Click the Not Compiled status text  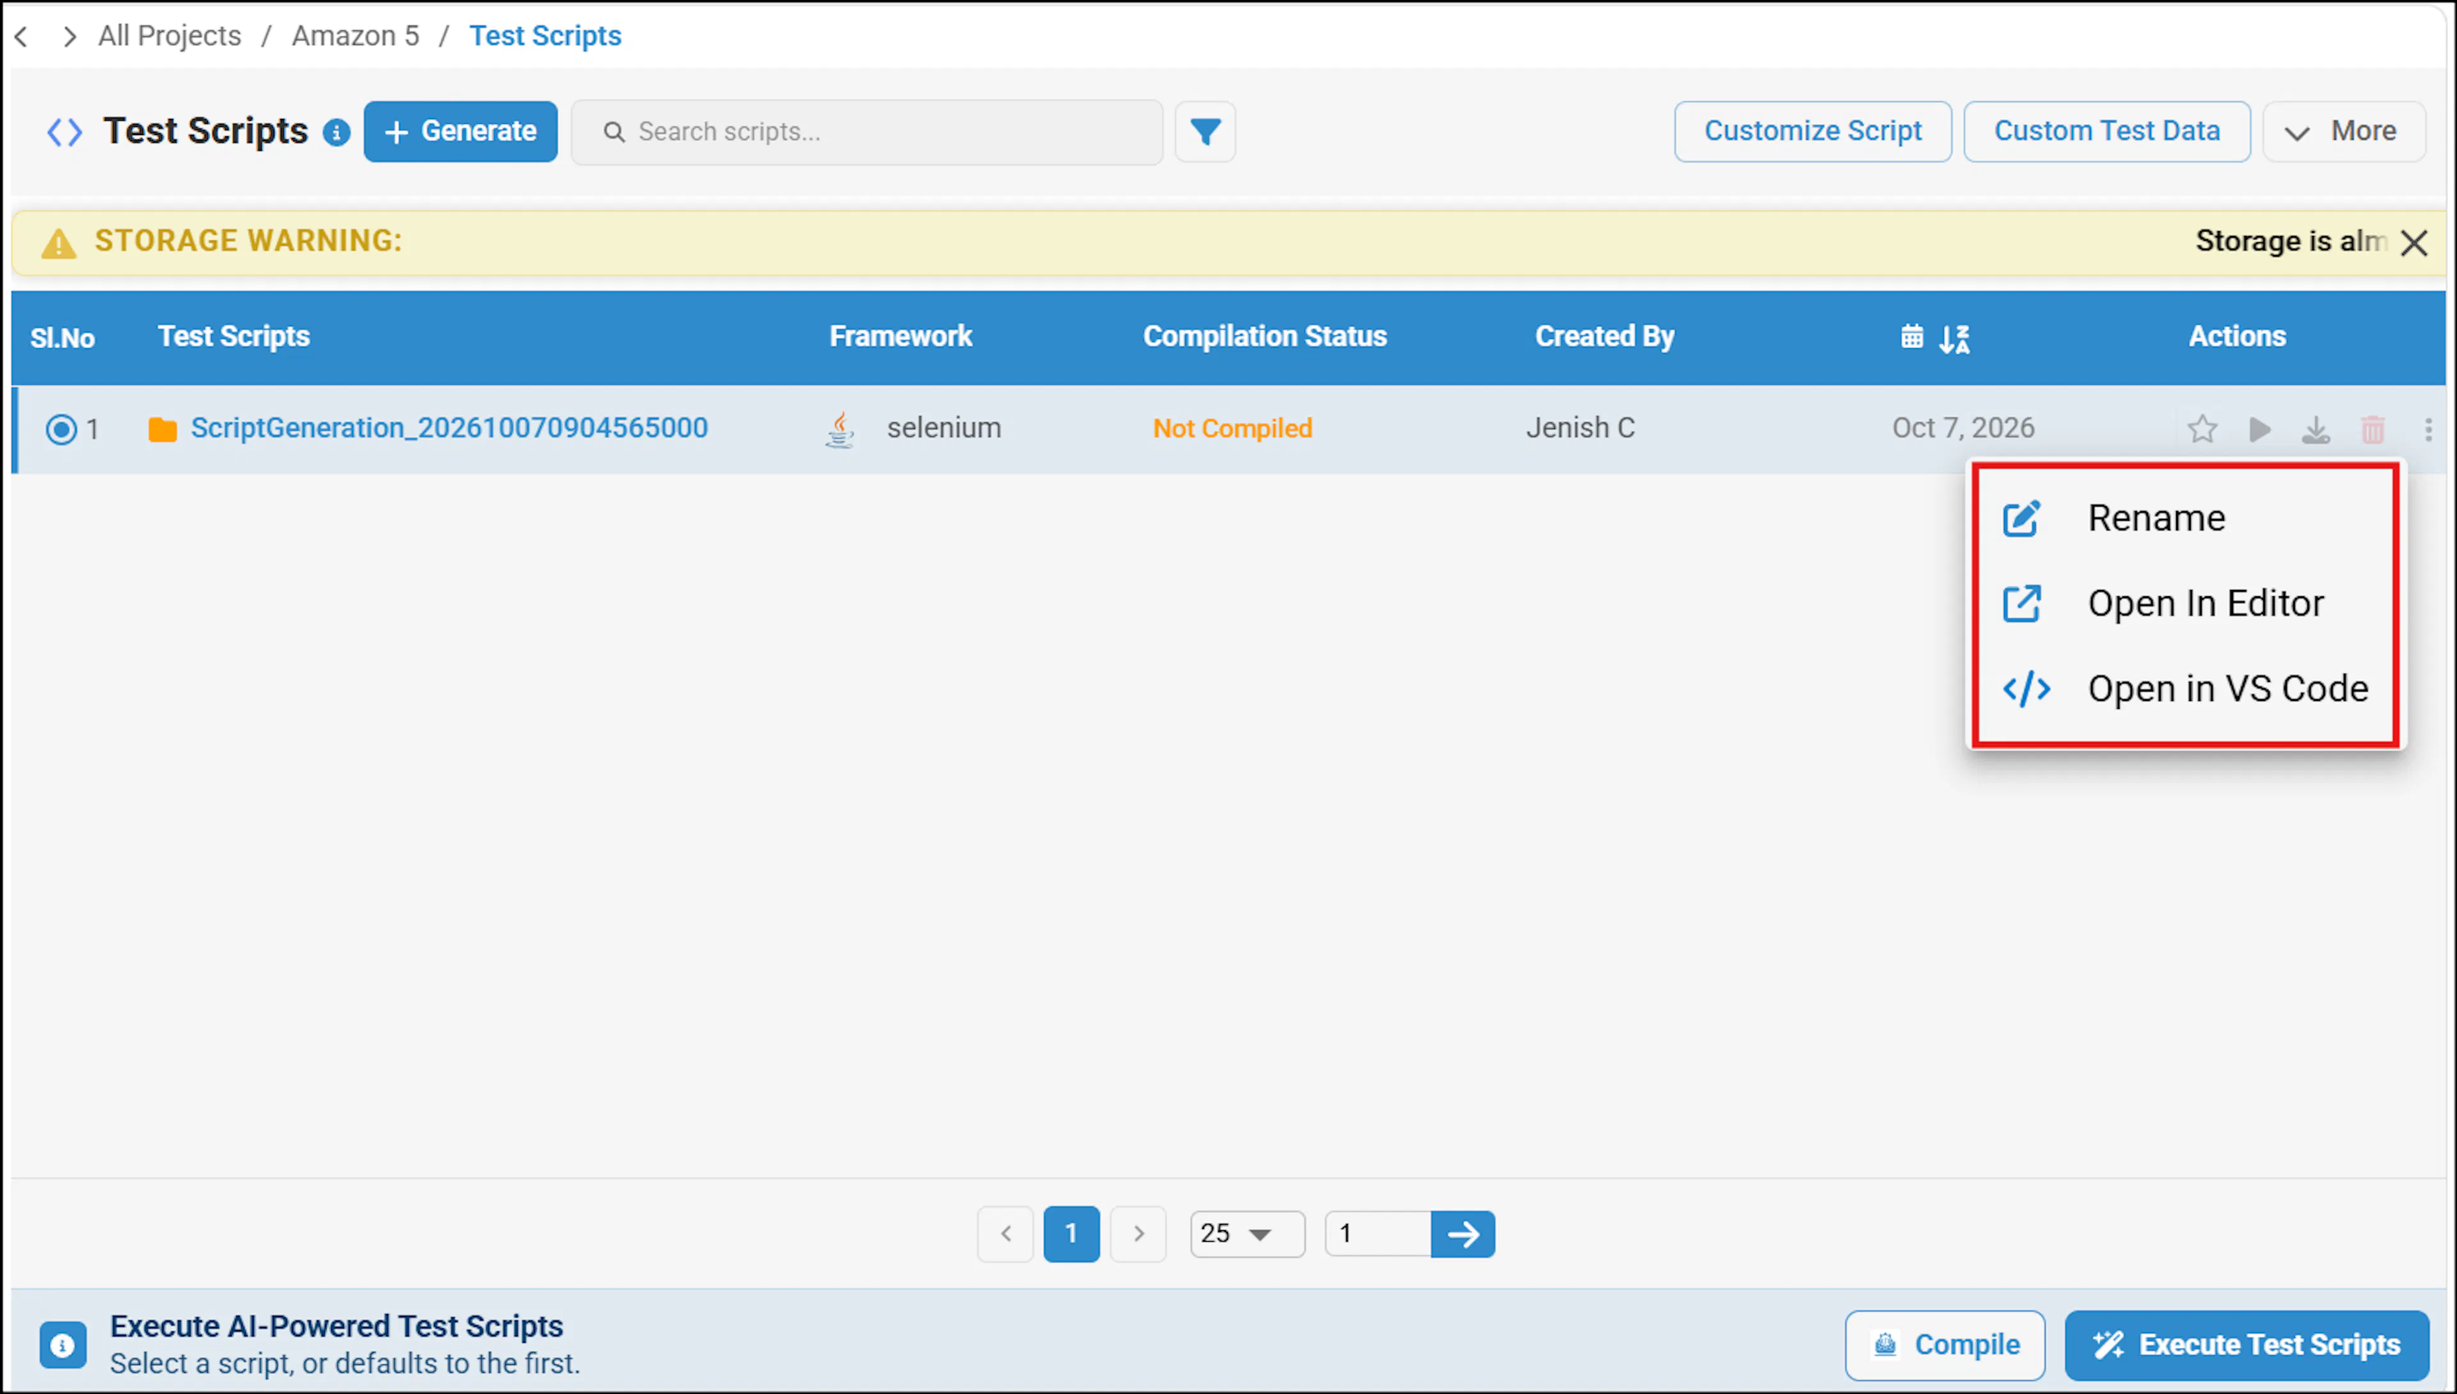coord(1231,429)
